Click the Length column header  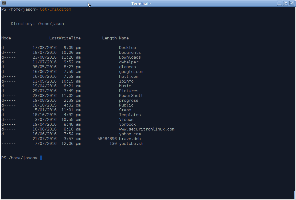tap(109, 38)
